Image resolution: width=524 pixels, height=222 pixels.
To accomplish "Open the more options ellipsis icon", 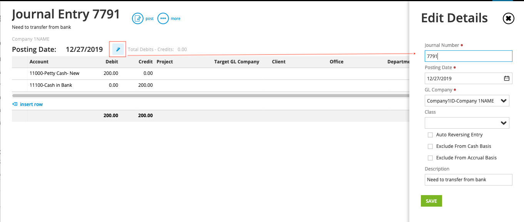I will 163,18.
